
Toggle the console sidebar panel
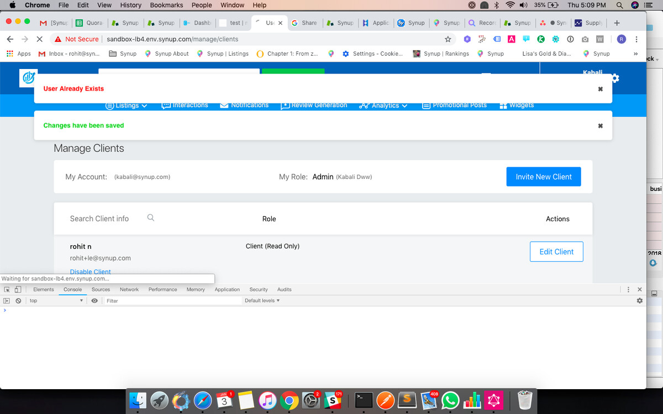click(7, 301)
